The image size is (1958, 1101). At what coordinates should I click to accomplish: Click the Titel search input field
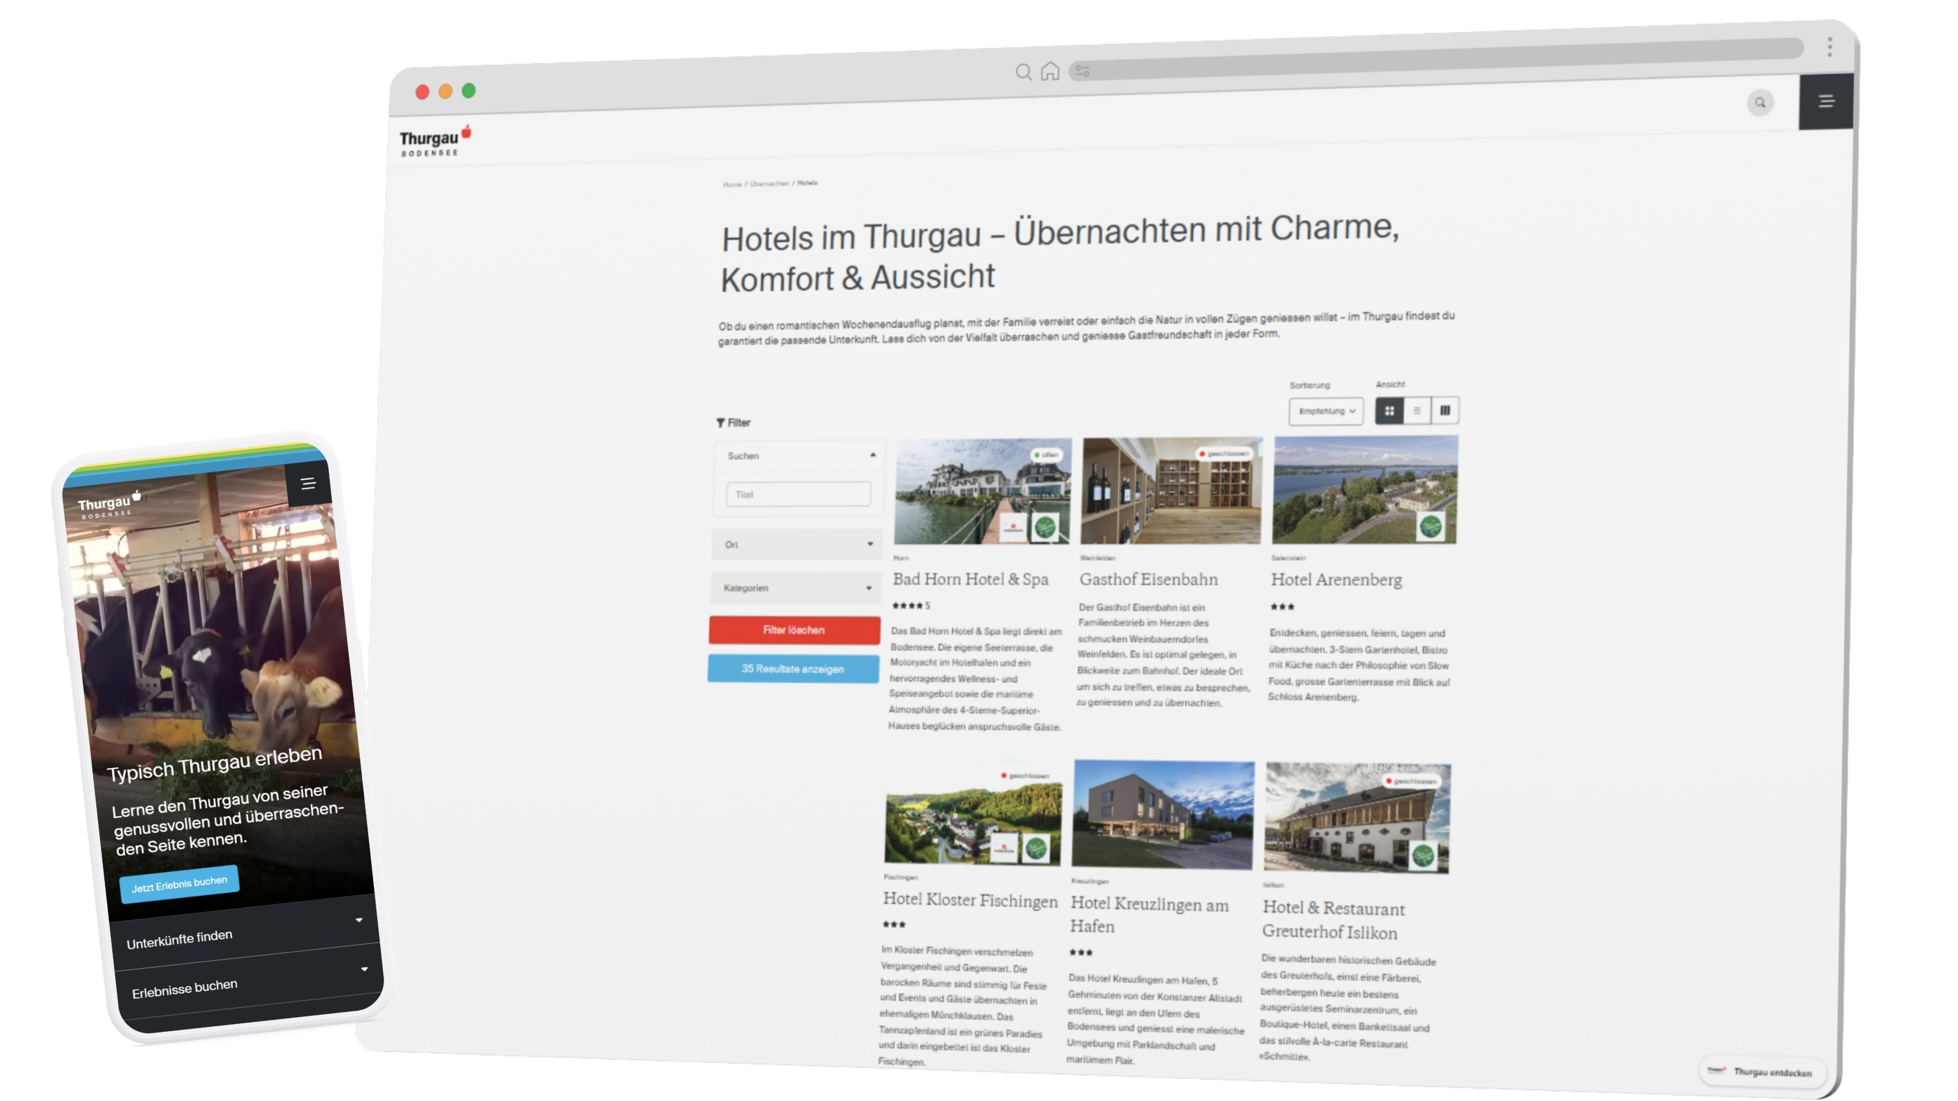[798, 494]
